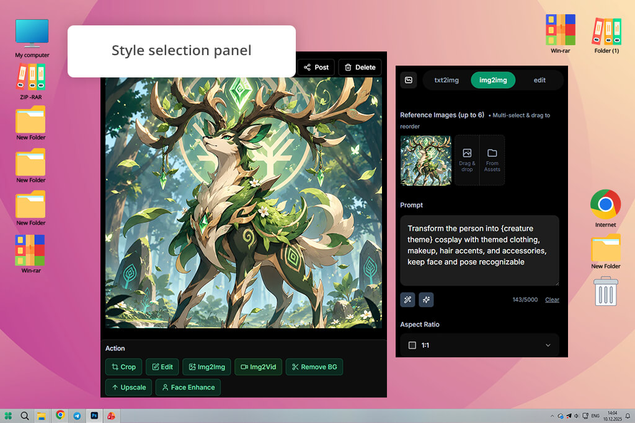Open the Recycle Bin on desktop
This screenshot has height=423, width=635.
click(x=606, y=291)
